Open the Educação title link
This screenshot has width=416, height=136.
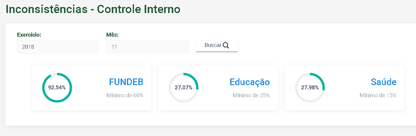tap(250, 82)
